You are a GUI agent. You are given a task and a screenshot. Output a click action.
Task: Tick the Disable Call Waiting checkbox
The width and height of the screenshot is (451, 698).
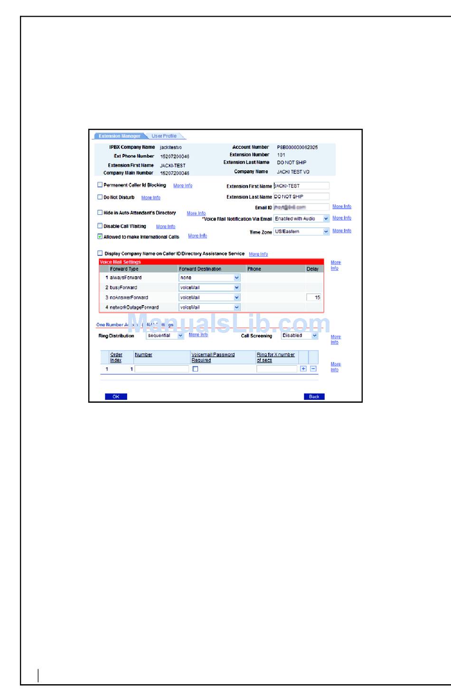click(x=100, y=226)
